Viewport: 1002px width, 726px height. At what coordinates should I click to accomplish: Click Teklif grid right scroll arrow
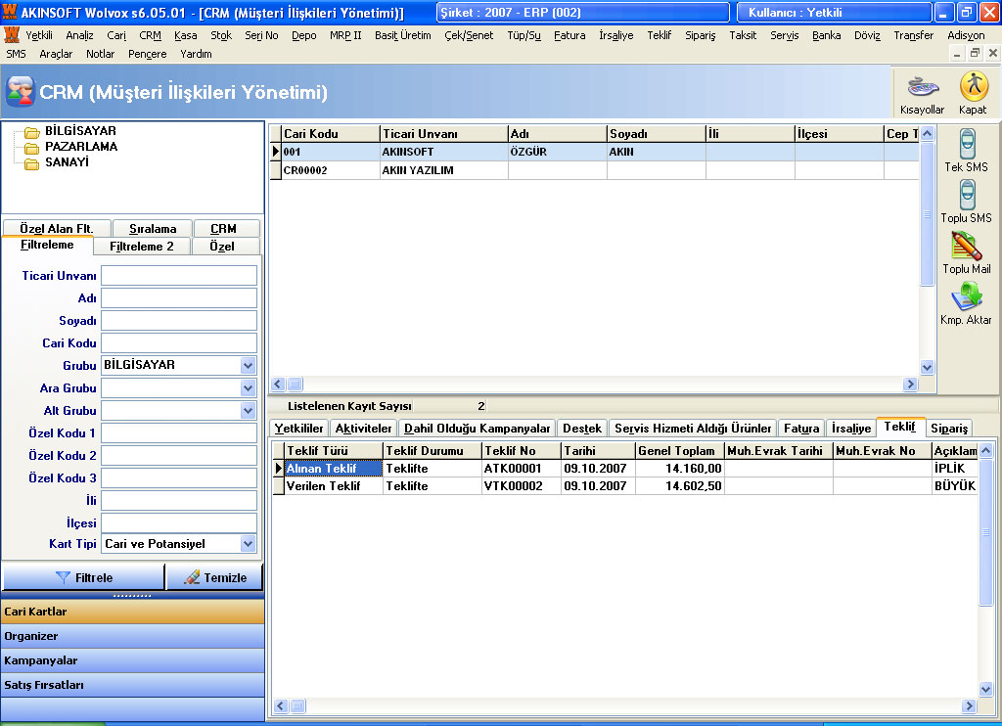point(970,706)
